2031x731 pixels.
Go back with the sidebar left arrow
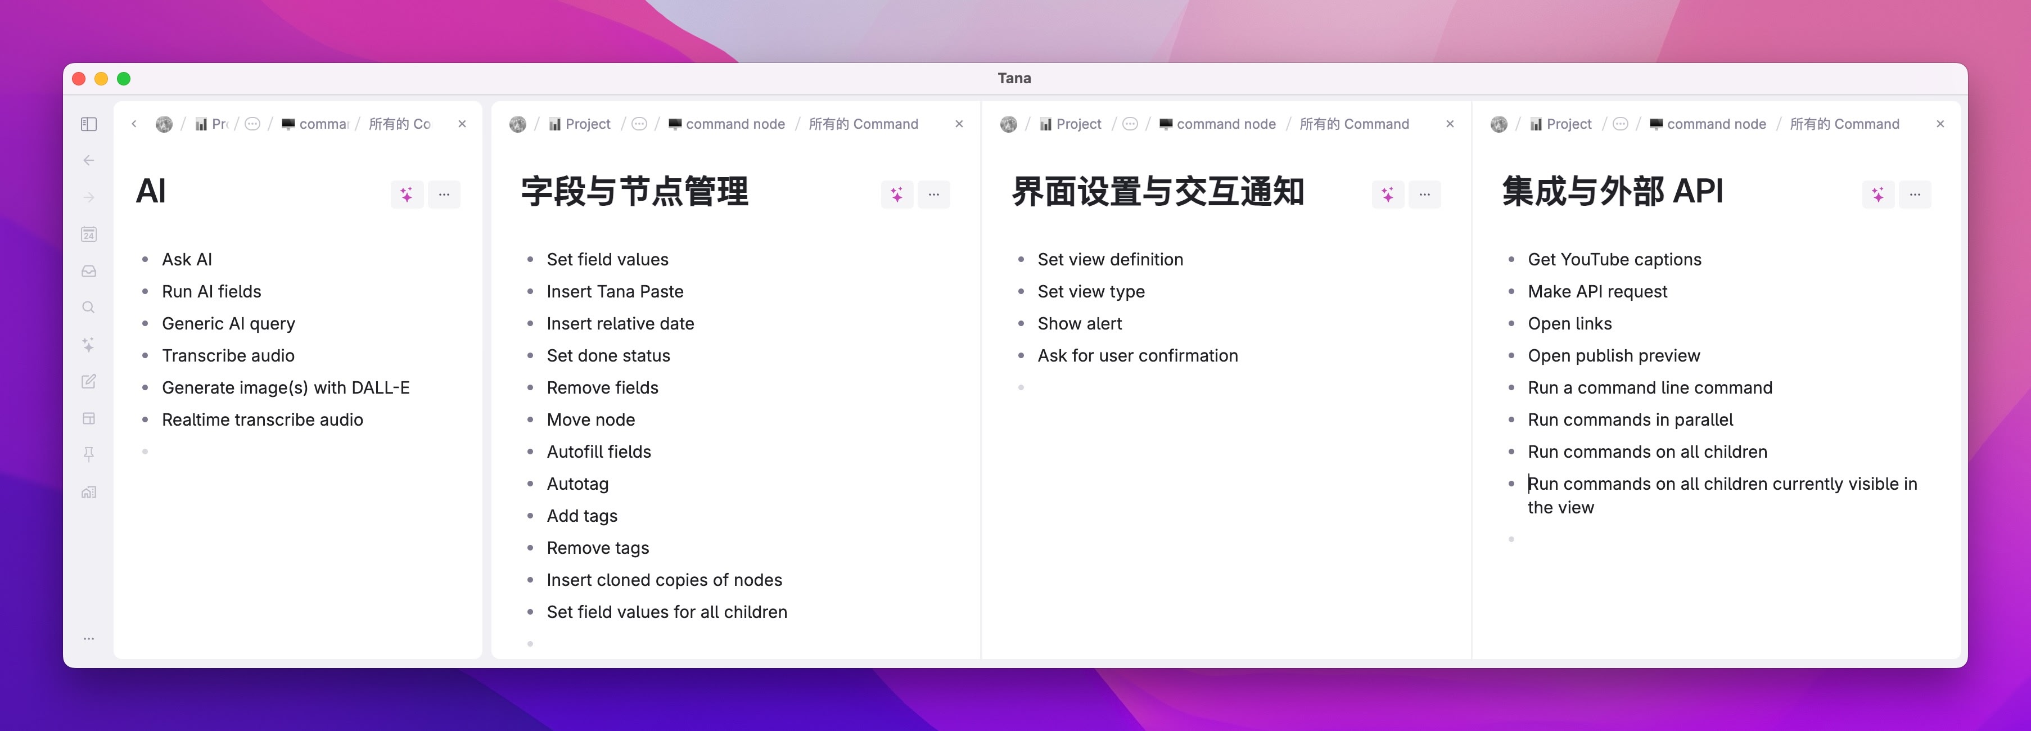tap(89, 160)
